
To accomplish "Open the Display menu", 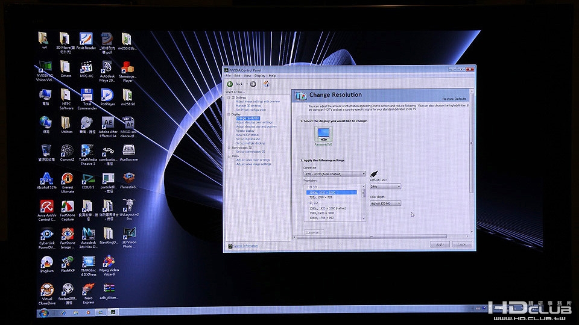I will [x=260, y=76].
